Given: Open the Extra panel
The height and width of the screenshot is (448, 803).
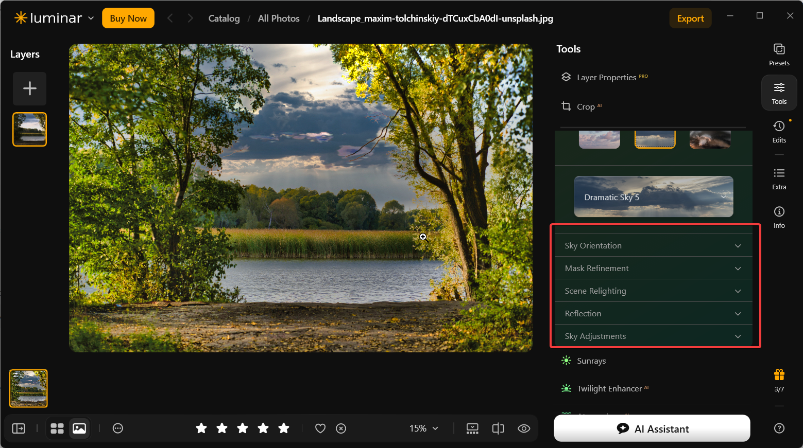Looking at the screenshot, I should point(779,178).
